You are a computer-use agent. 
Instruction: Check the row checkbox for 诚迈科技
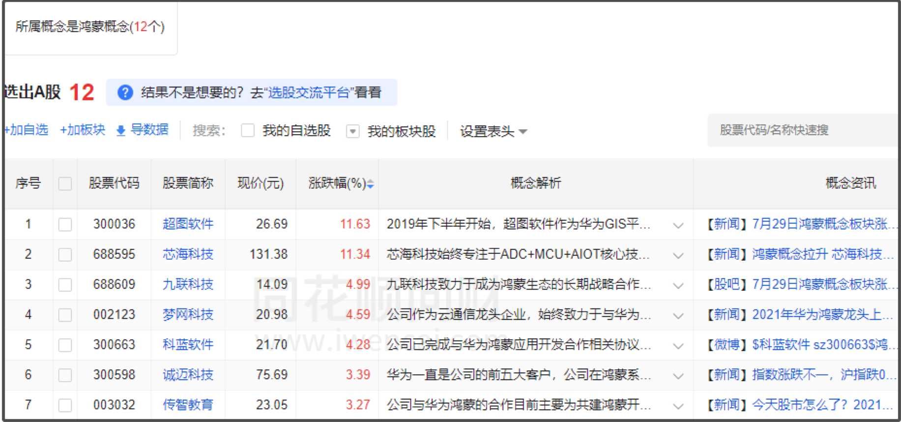tap(65, 375)
